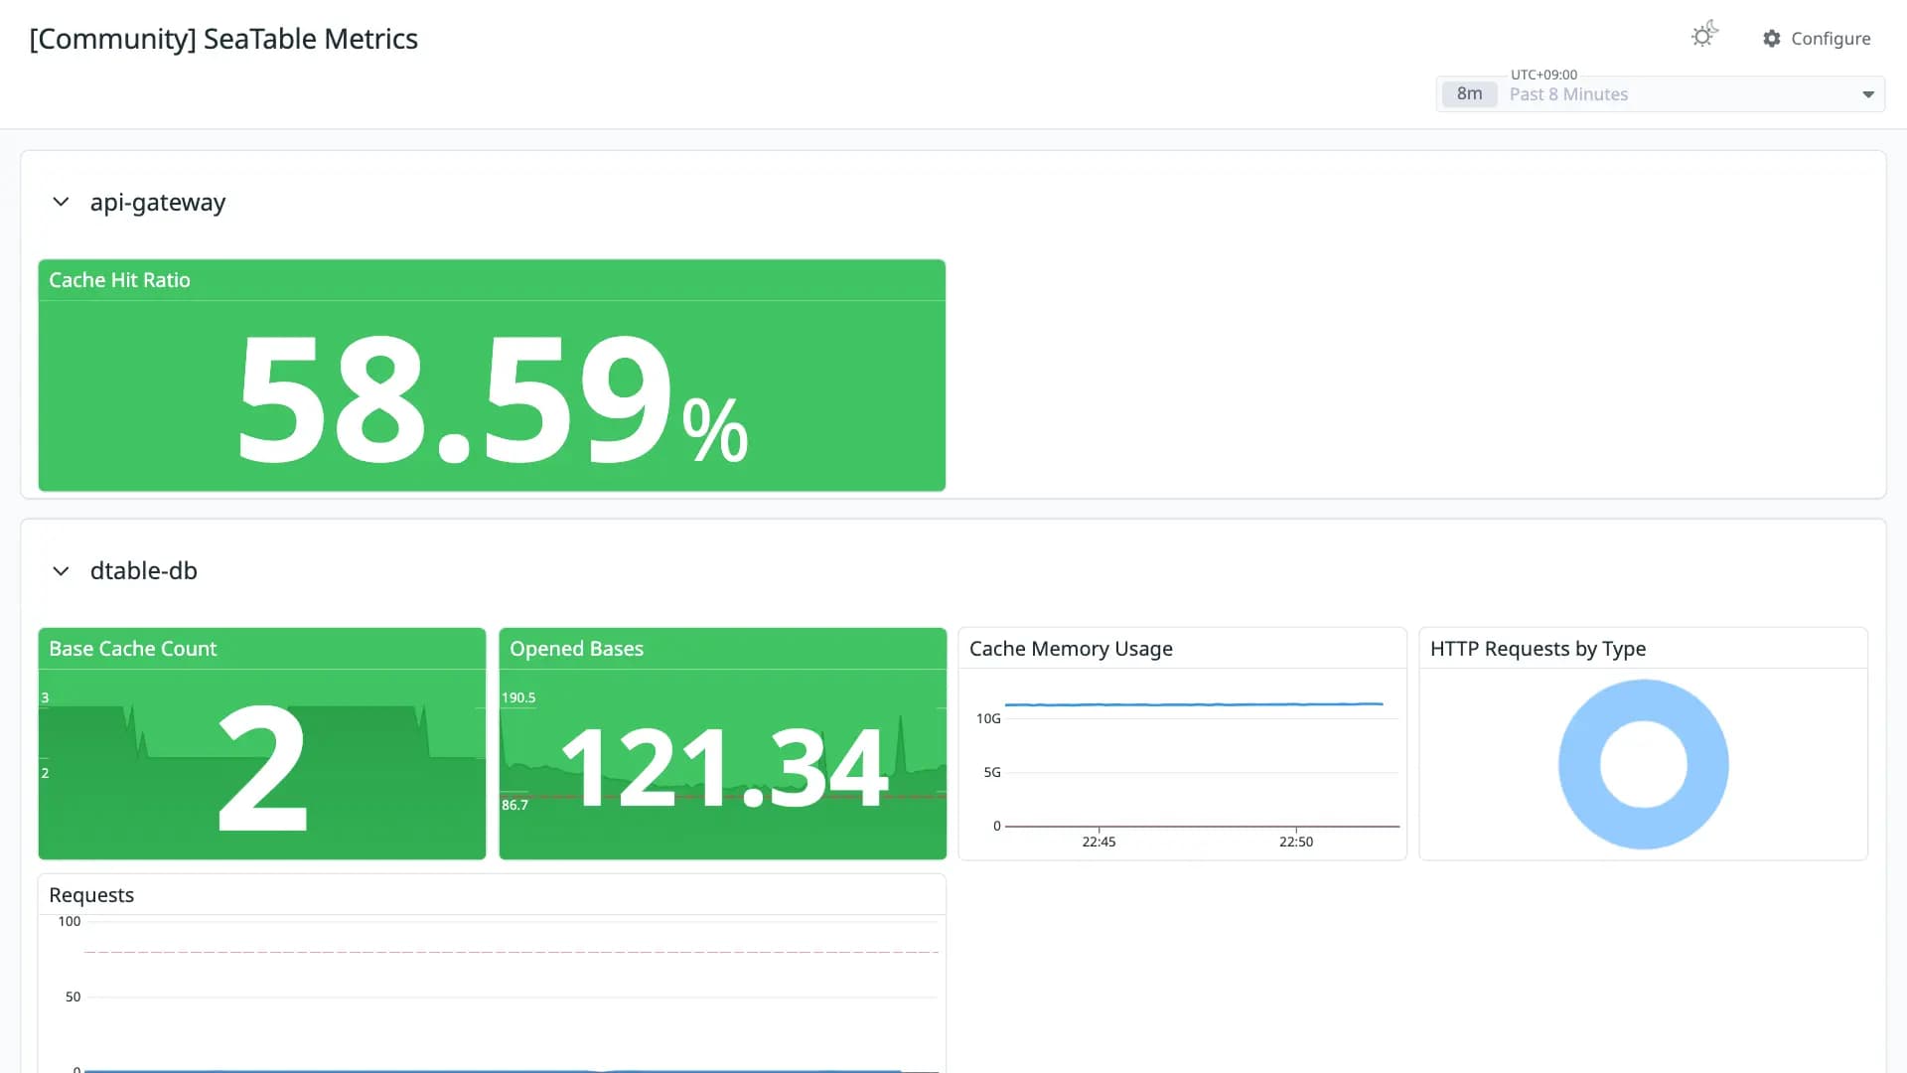
Task: Click the Base Cache Count value 2
Action: click(x=262, y=768)
